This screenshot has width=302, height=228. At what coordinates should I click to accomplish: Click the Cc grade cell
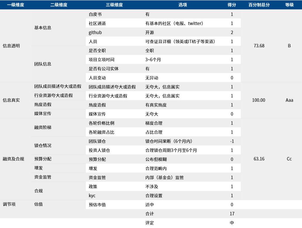(x=289, y=159)
